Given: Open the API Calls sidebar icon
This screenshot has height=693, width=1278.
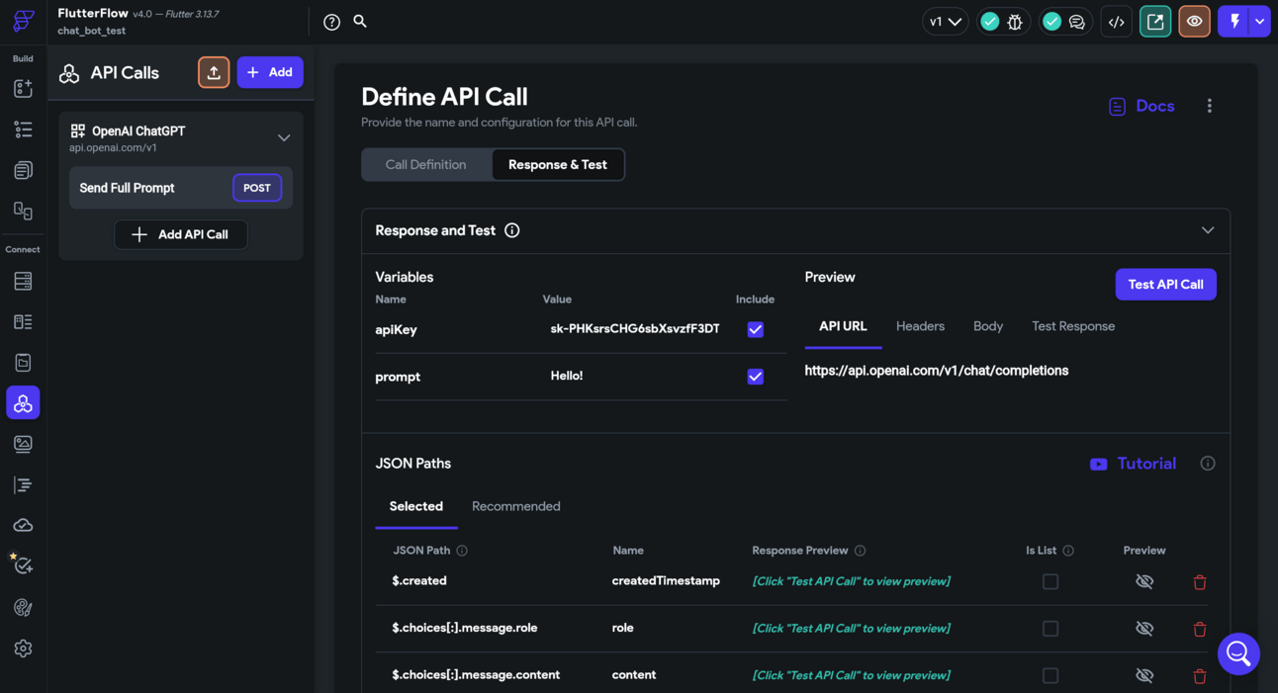Looking at the screenshot, I should tap(23, 403).
